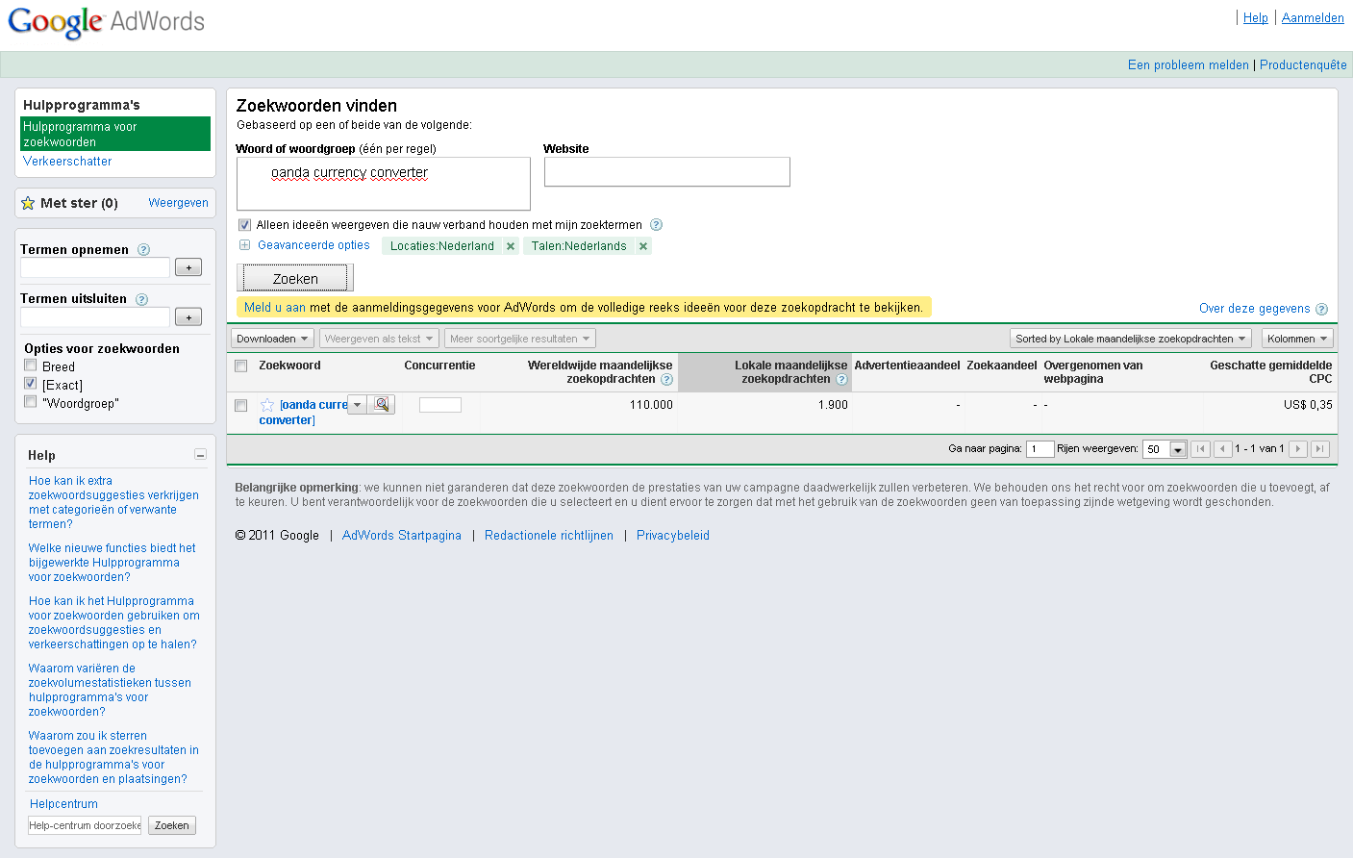Open Meer soortgelijke resultaten dropdown
Viewport: 1353px width, 858px height.
click(520, 339)
